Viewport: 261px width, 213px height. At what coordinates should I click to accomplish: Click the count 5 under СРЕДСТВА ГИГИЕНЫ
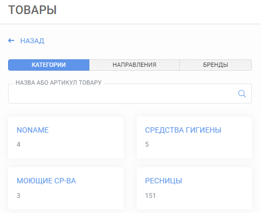147,145
